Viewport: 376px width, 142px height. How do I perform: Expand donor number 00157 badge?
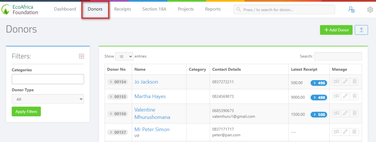tap(118, 132)
